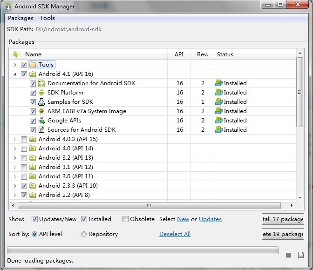Check the Android 4.0.3 (API 15) checkbox
313x270 pixels.
pos(24,139)
